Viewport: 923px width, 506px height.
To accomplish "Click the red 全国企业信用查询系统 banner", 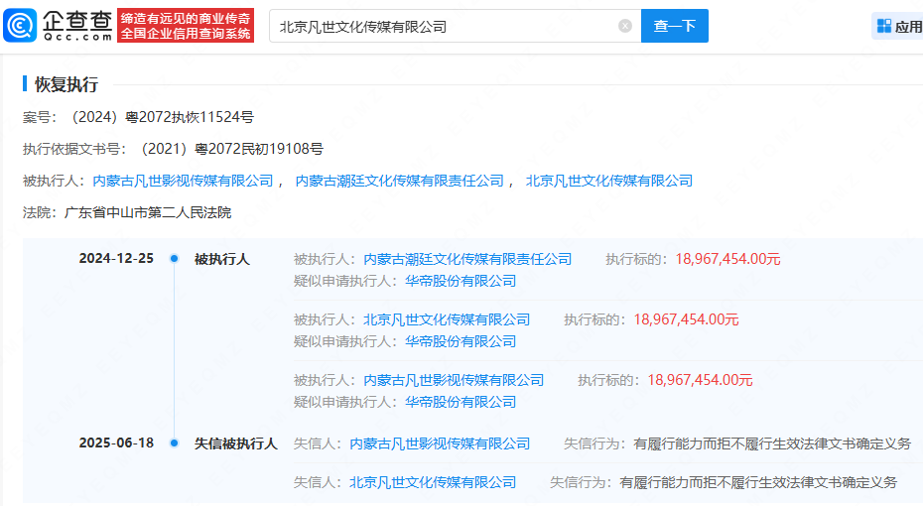I will click(x=186, y=26).
